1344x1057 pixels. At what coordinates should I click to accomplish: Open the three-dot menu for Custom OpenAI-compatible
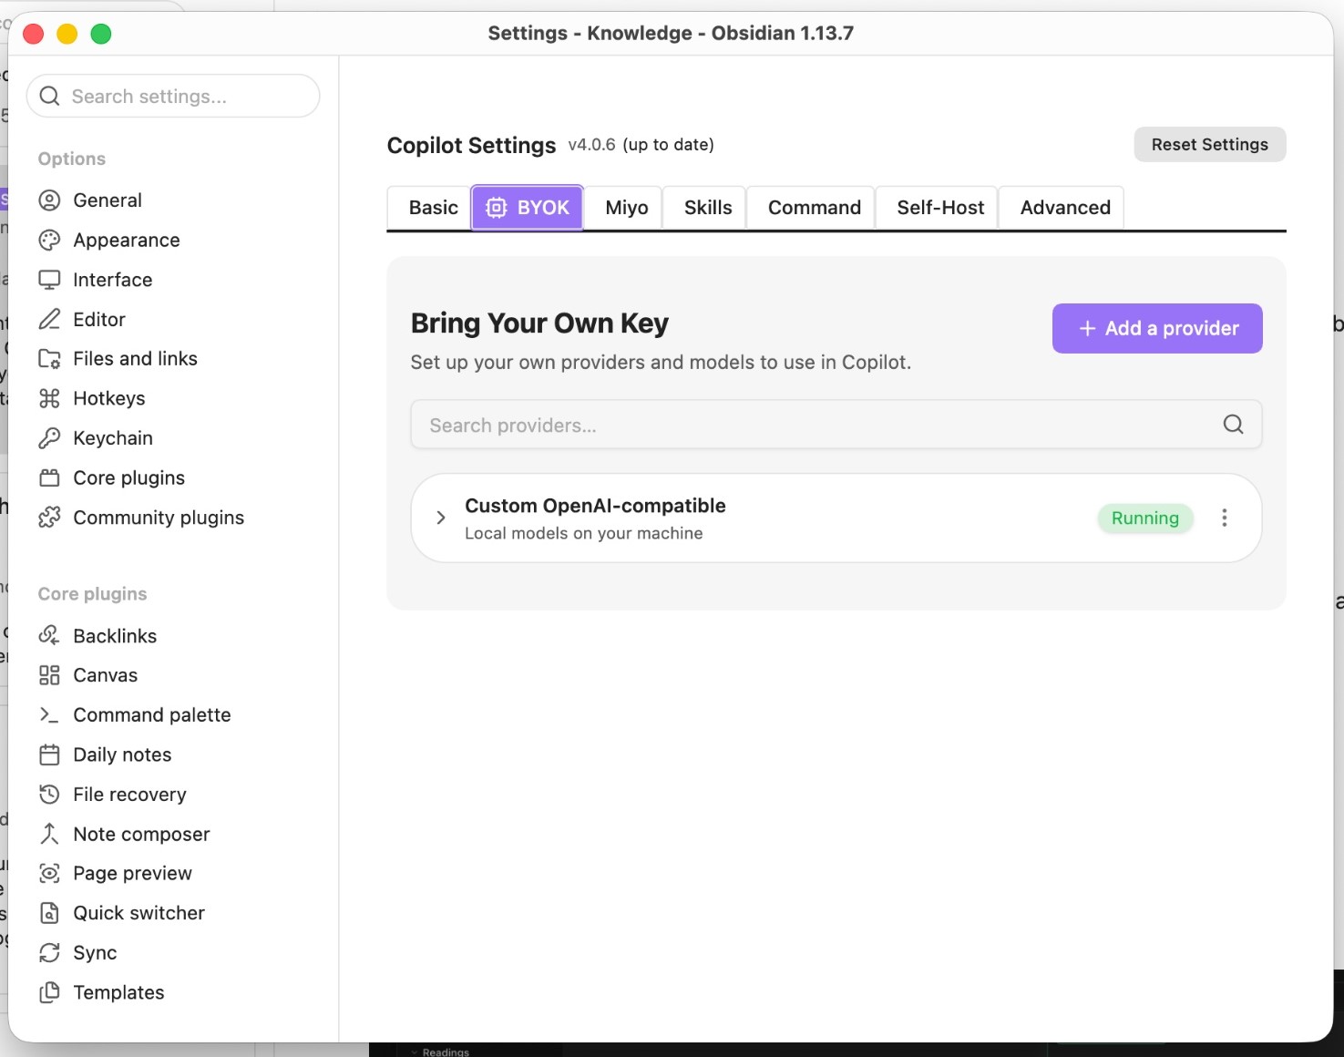[x=1225, y=518]
